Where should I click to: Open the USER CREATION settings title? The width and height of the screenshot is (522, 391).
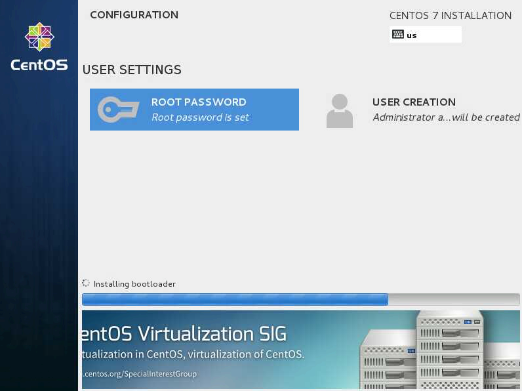(x=414, y=102)
